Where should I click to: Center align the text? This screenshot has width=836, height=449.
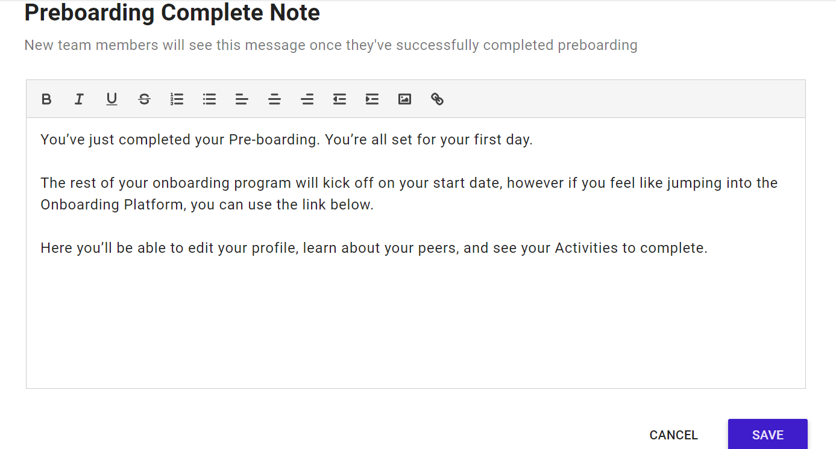tap(274, 99)
